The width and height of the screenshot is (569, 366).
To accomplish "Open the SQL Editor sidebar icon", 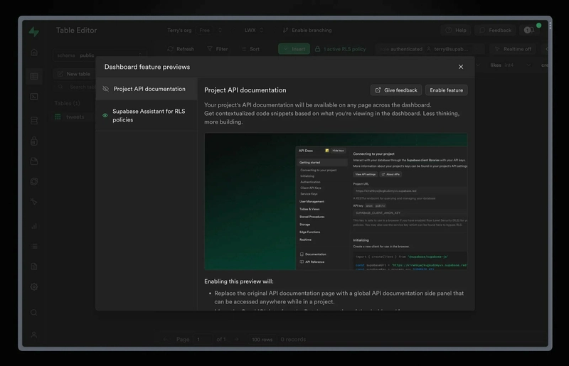I will [x=34, y=97].
